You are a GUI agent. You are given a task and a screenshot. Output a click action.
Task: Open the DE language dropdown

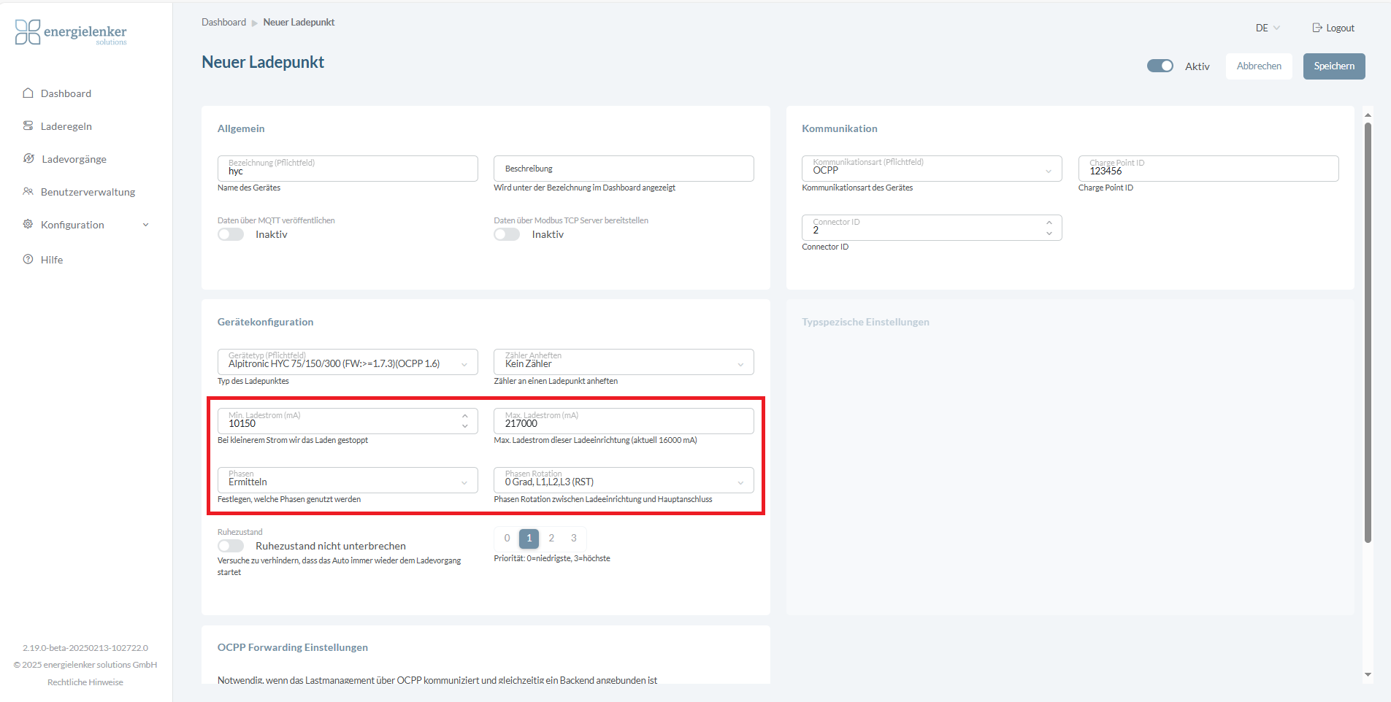[x=1268, y=28]
